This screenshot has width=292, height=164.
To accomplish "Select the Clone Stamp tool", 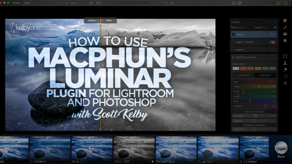I will click(x=285, y=63).
